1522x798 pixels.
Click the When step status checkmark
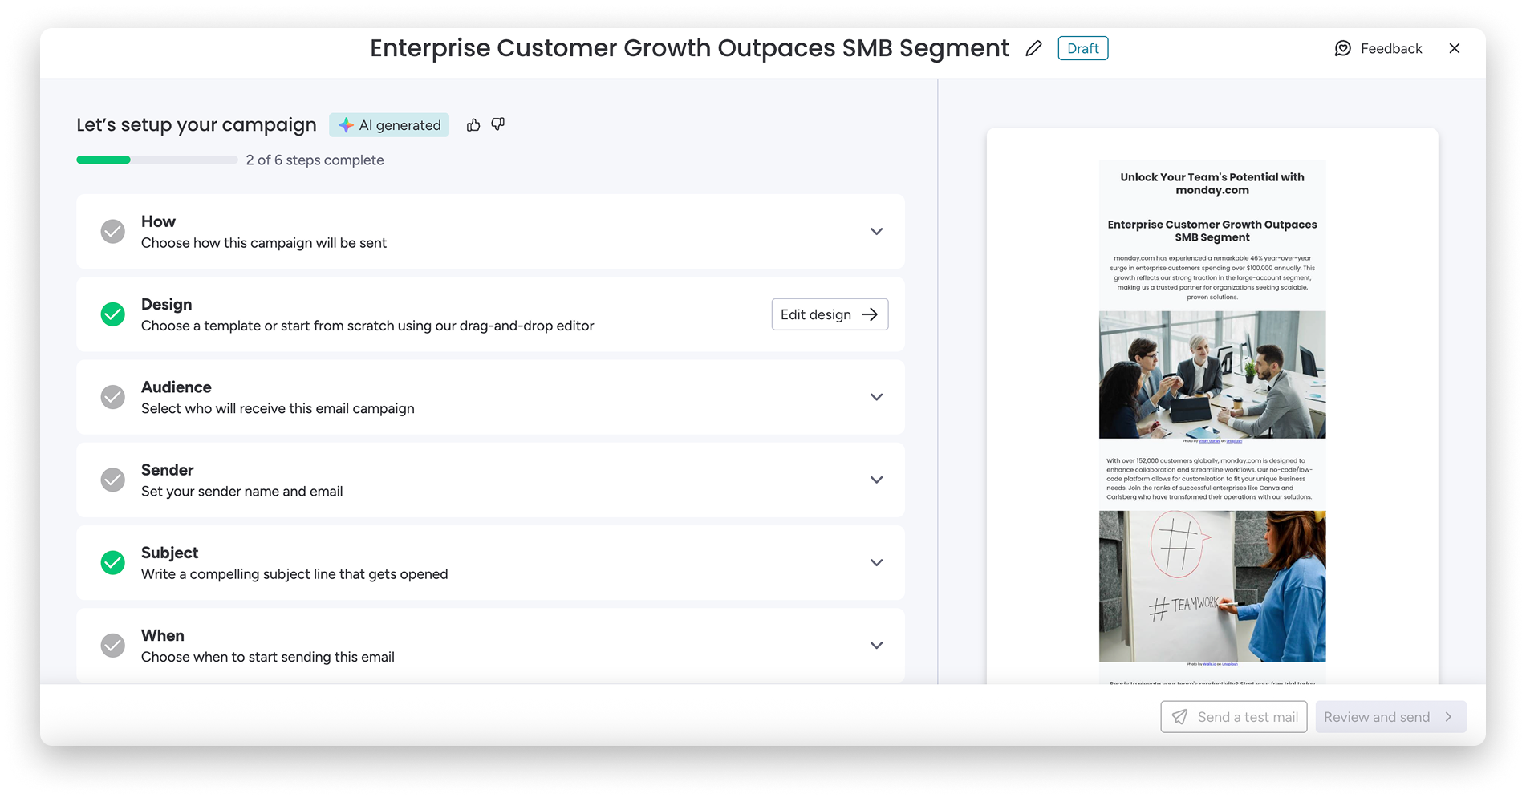(x=113, y=646)
